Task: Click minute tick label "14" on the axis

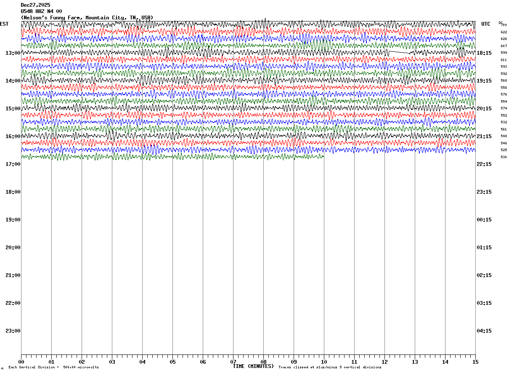Action: tap(445, 362)
